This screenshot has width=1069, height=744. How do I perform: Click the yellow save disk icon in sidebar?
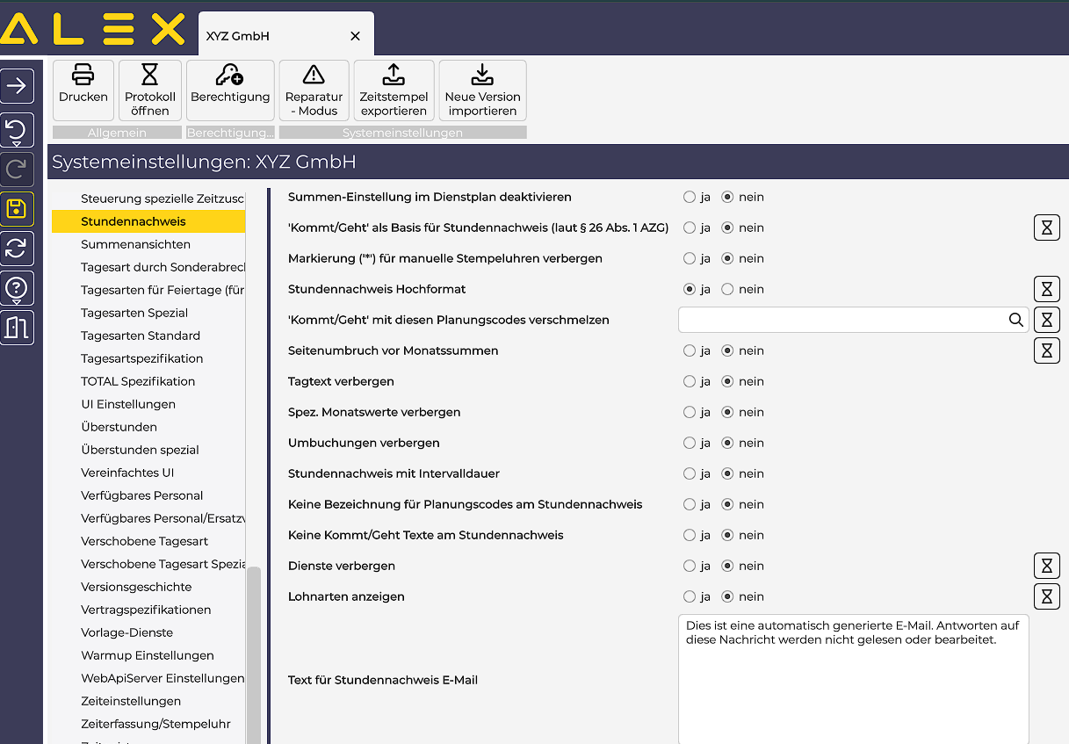[17, 209]
